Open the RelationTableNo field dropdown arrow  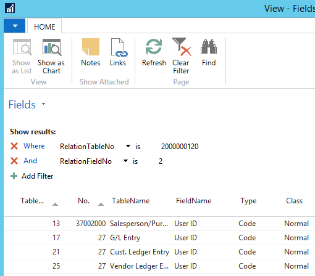click(128, 146)
